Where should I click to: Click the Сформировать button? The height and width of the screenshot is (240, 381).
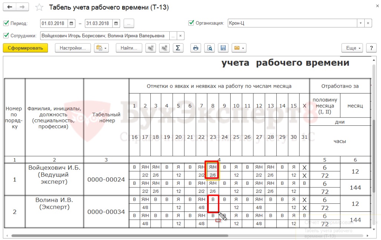[x=25, y=48]
